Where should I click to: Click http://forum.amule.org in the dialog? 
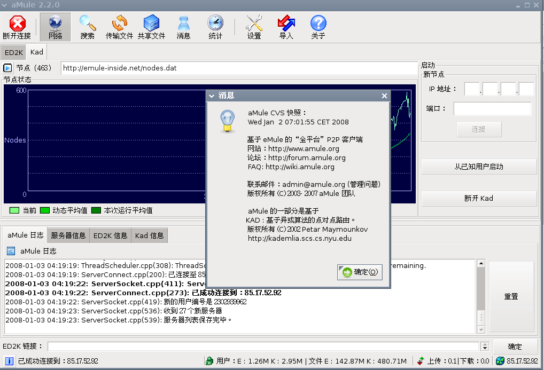(x=307, y=158)
